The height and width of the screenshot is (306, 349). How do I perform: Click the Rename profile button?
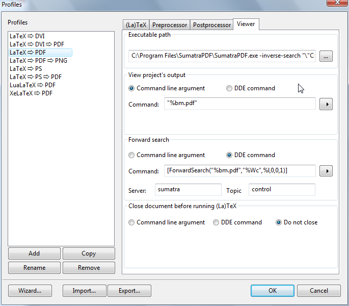click(x=34, y=268)
